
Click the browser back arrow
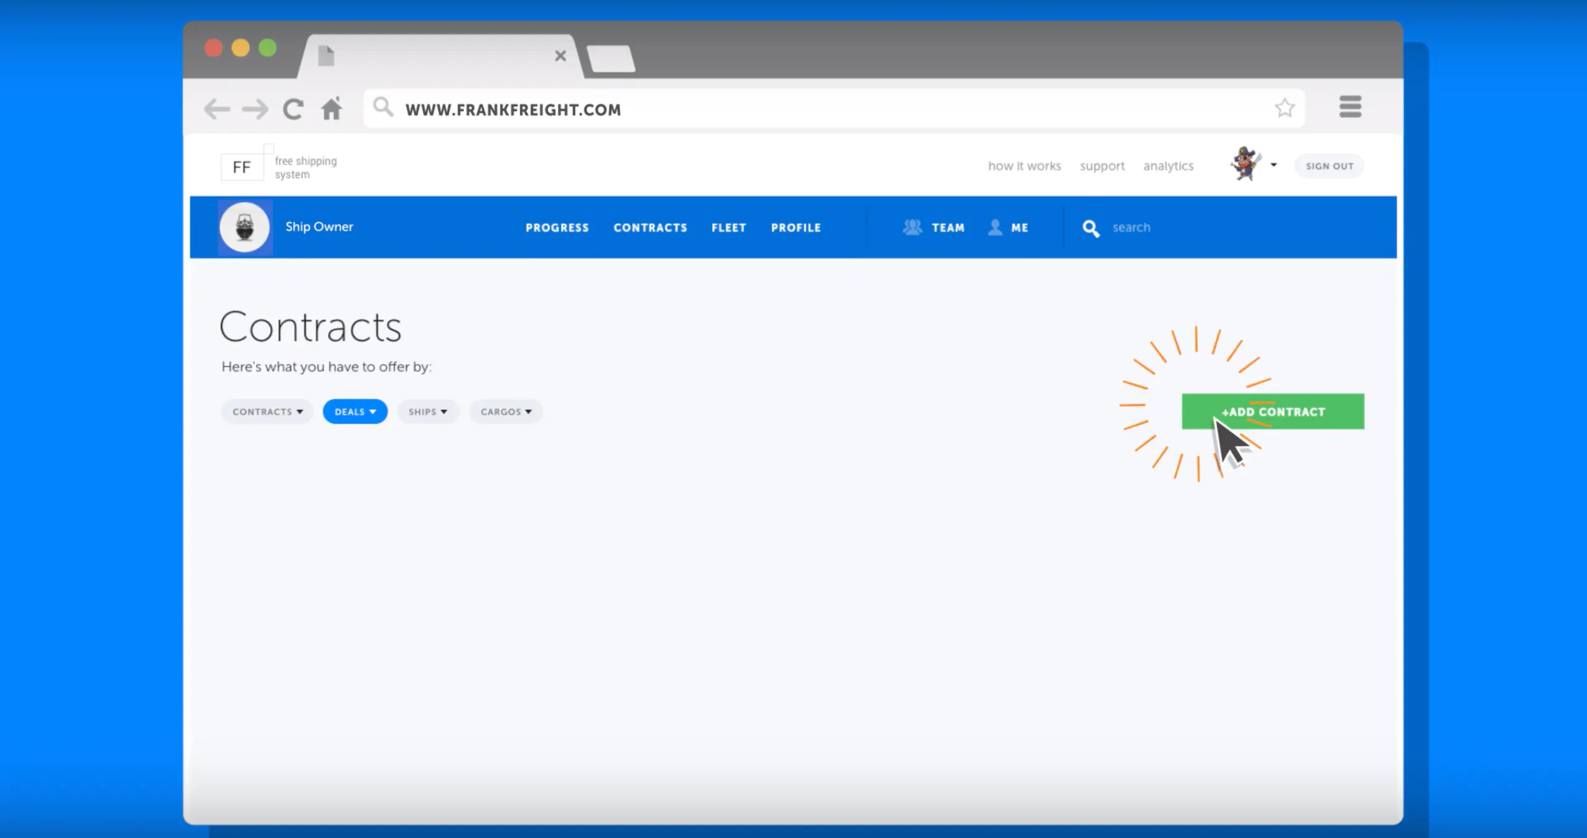pyautogui.click(x=217, y=109)
